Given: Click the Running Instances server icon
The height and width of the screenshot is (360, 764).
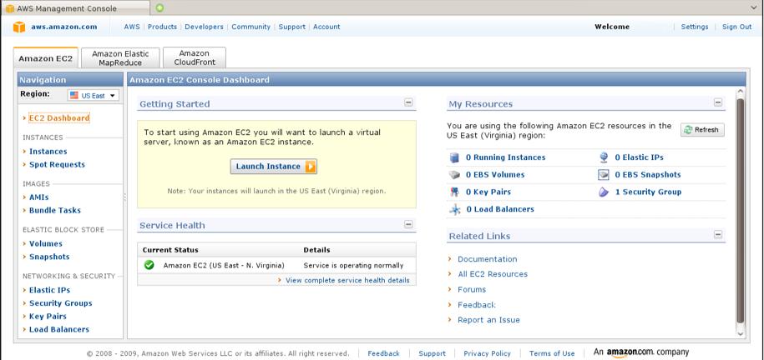Looking at the screenshot, I should click(454, 157).
